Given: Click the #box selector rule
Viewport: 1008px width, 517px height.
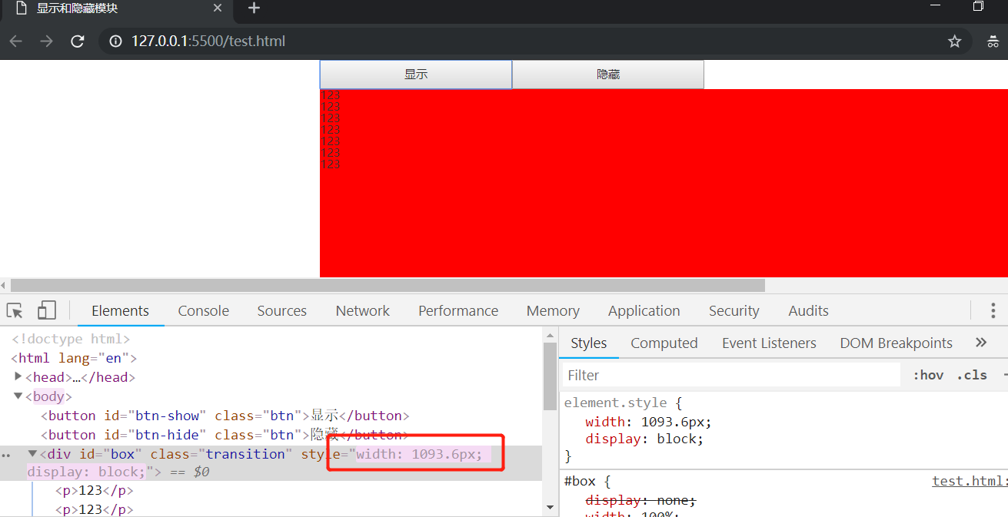Looking at the screenshot, I should pyautogui.click(x=587, y=482).
